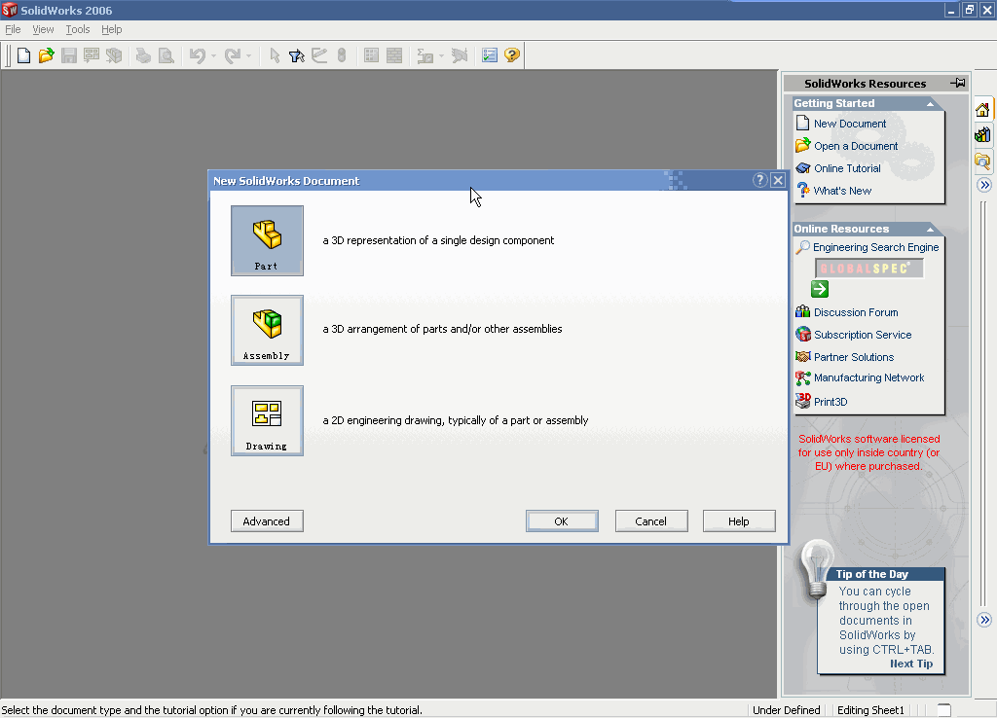
Task: Show the Next Tip link
Action: pos(911,664)
